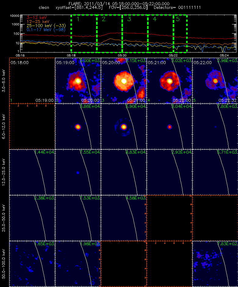Click the 'clean' algorithm label

[44, 8]
